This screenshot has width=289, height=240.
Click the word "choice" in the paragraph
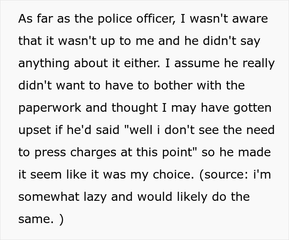tap(172, 174)
